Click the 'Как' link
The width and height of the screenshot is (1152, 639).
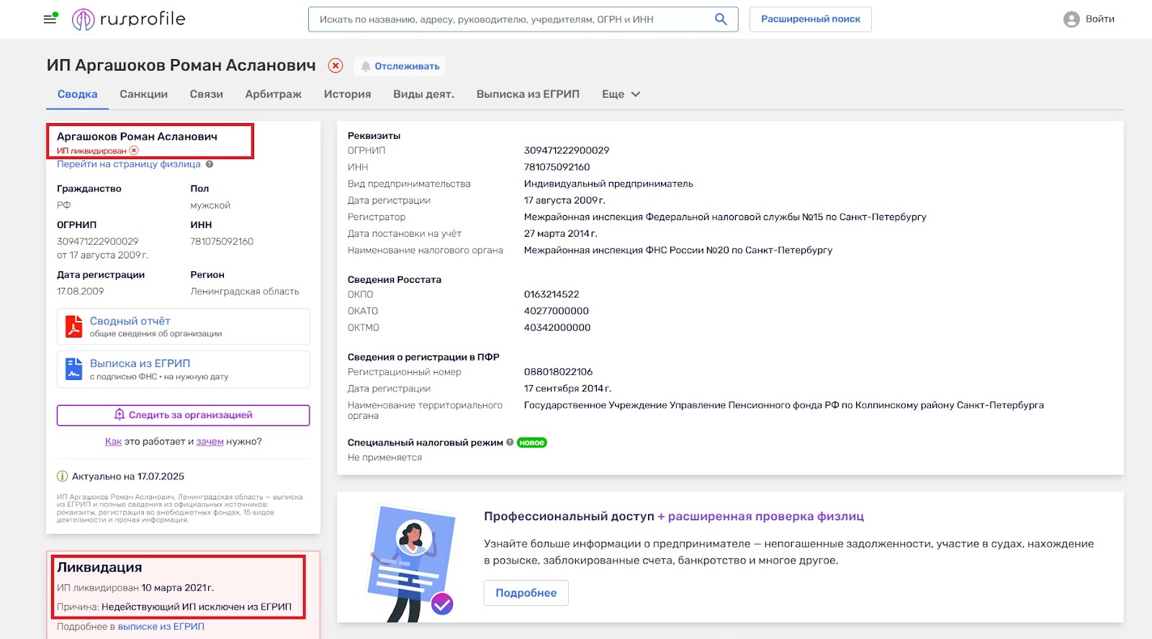tap(113, 442)
